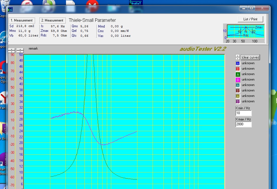Select the olive A curve slot
The image size is (277, 189).
click(x=238, y=96)
